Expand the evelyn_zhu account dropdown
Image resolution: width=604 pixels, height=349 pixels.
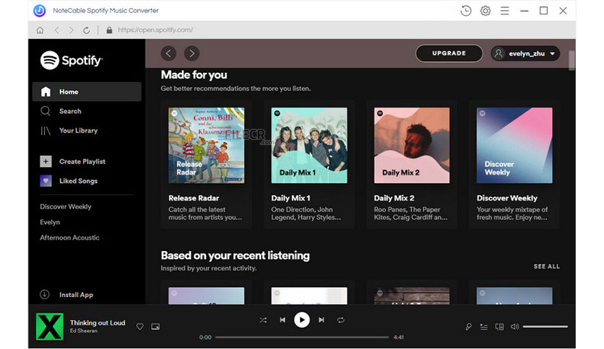[x=525, y=53]
